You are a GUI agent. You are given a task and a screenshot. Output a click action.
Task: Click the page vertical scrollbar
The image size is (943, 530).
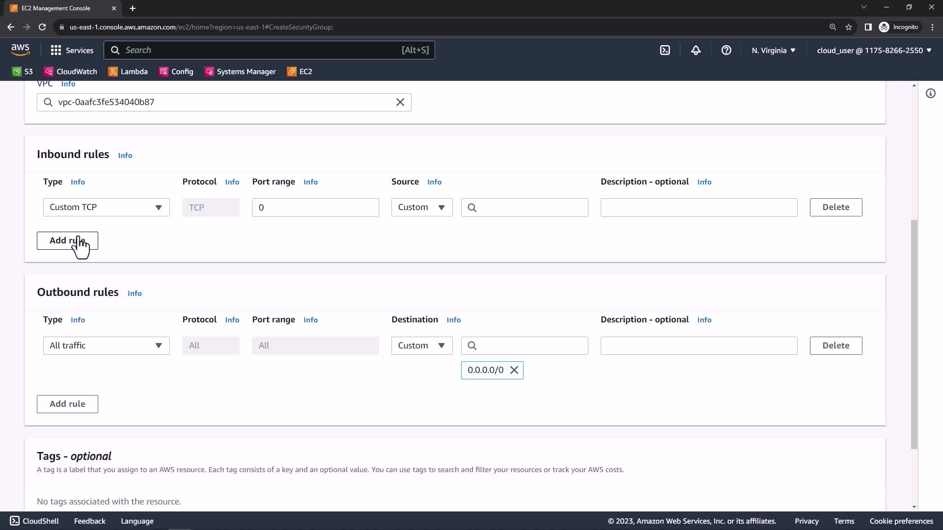click(x=914, y=334)
